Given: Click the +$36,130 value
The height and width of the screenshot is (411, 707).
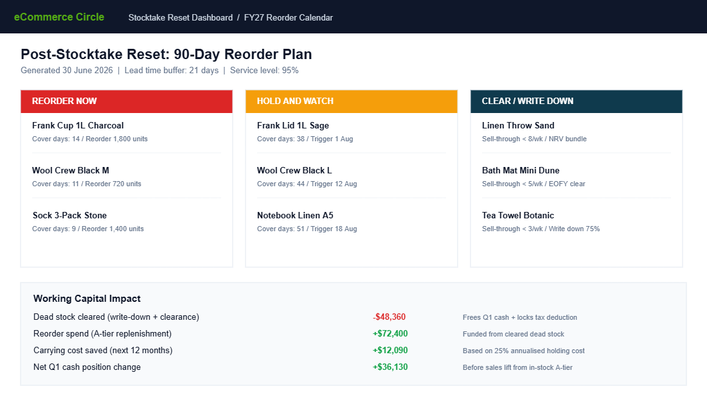Looking at the screenshot, I should point(390,367).
